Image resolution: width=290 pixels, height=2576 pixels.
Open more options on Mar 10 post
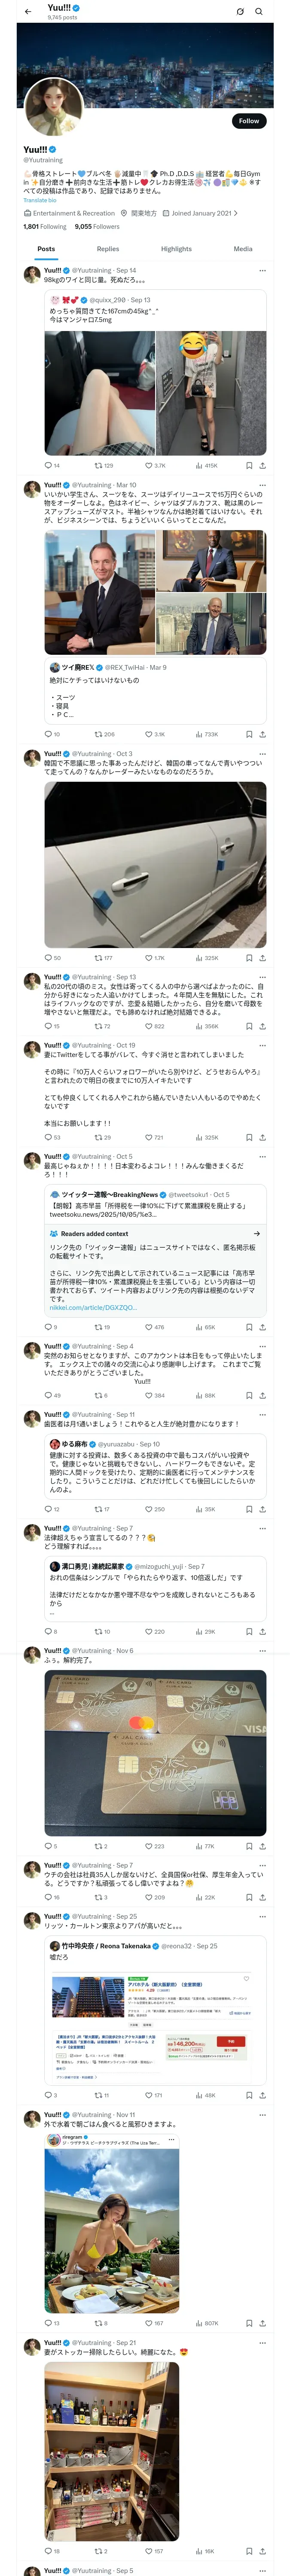[262, 485]
